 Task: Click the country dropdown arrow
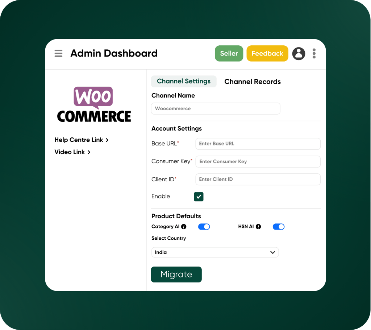click(x=273, y=252)
